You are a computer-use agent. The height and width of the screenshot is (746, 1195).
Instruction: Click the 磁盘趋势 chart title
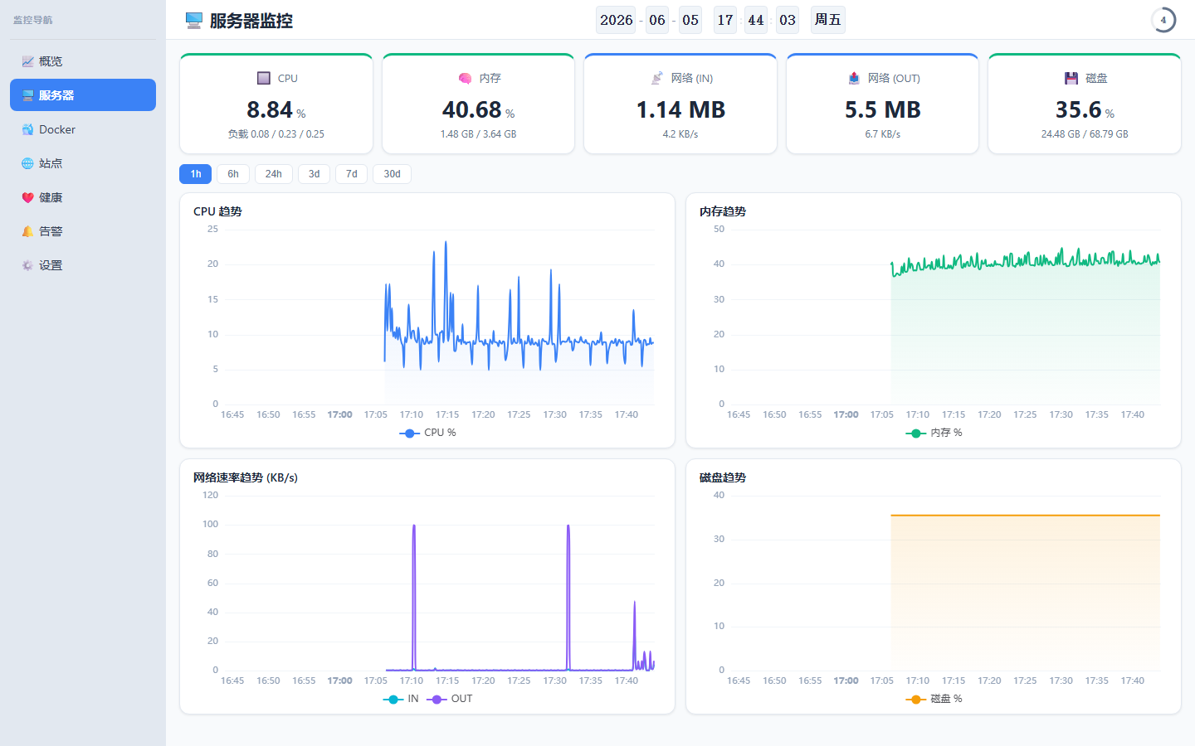coord(723,477)
